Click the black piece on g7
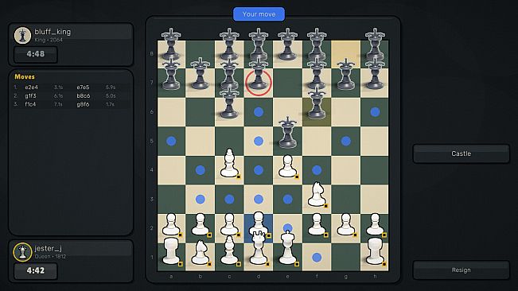Viewport: 518px width, 291px height. click(x=345, y=74)
